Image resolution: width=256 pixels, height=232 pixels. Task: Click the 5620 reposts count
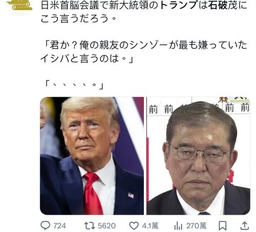tap(106, 226)
